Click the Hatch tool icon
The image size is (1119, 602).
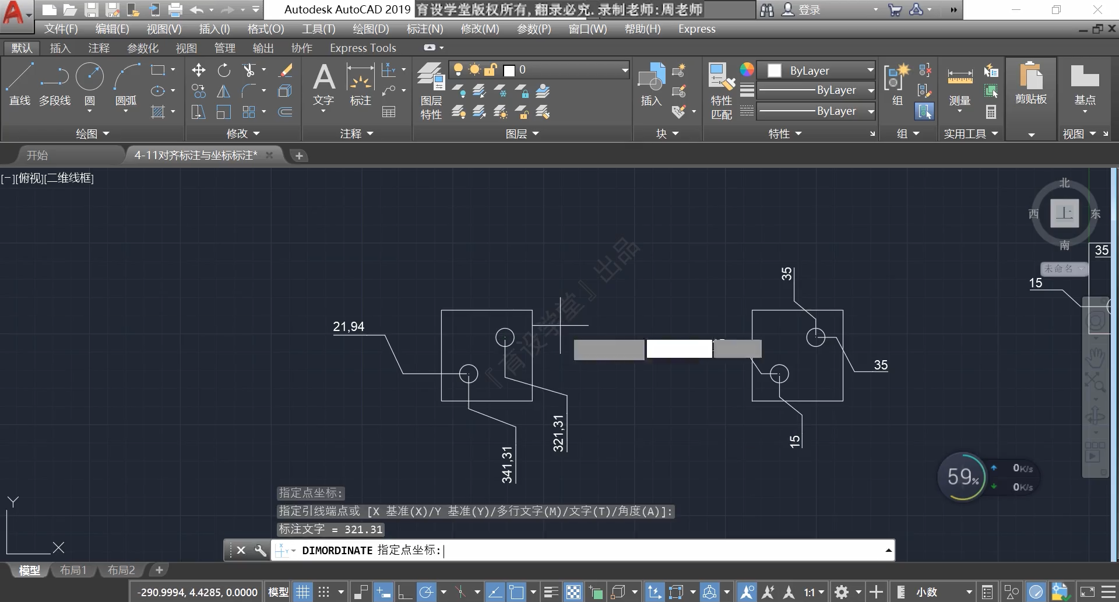click(x=158, y=112)
